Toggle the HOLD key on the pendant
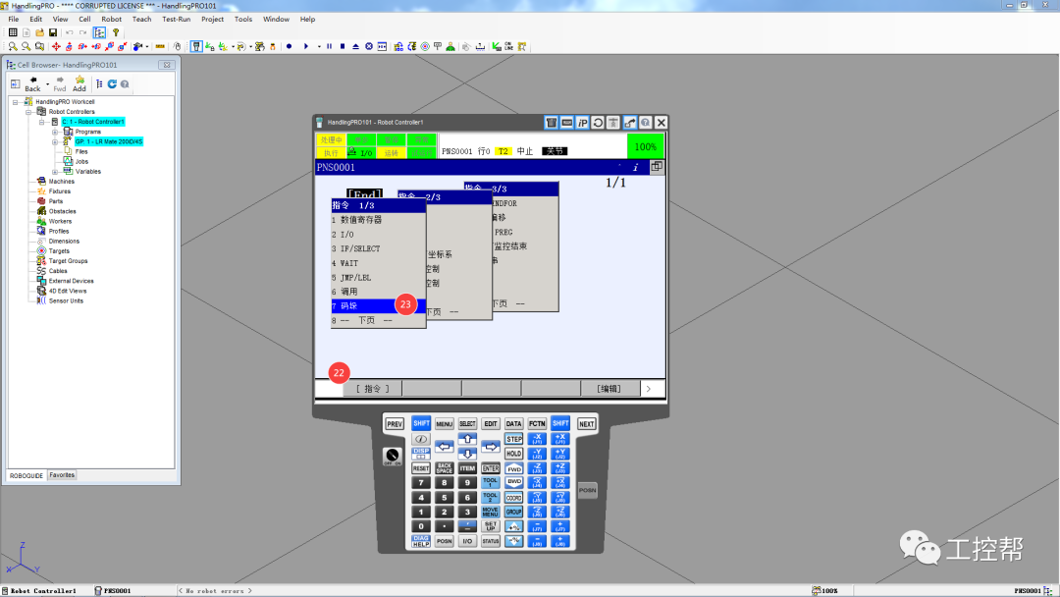This screenshot has width=1060, height=597. coord(513,454)
